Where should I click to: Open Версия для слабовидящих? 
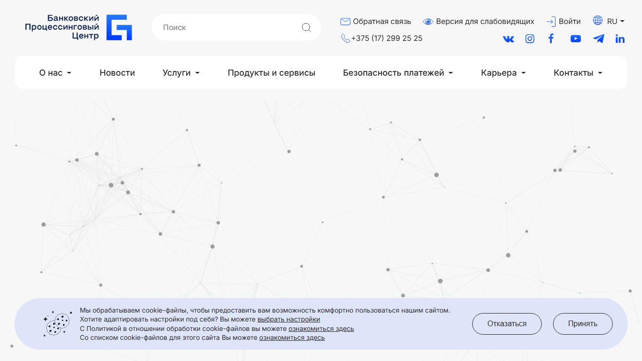[x=485, y=22]
